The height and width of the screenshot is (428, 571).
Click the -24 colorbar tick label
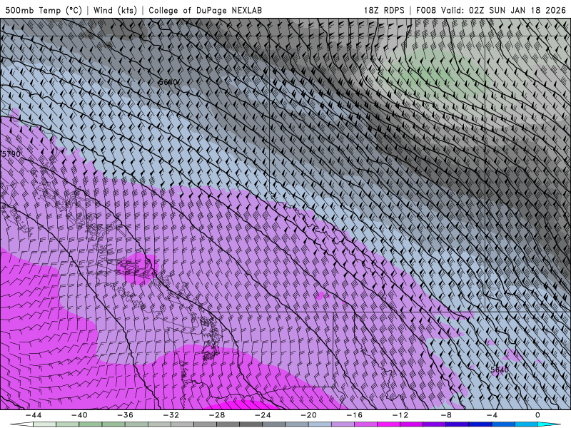[x=263, y=415]
